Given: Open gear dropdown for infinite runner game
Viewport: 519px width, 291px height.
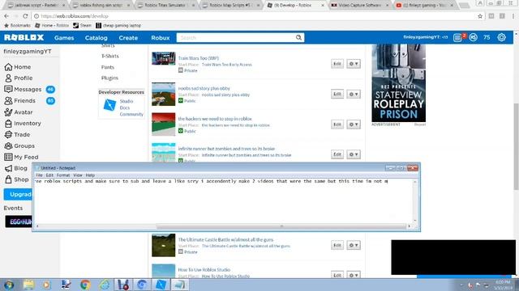Looking at the screenshot, I should click(x=354, y=154).
